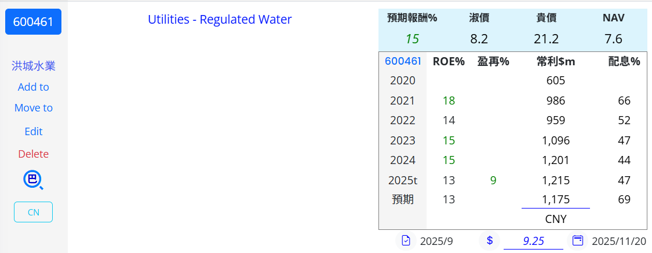The height and width of the screenshot is (253, 652).
Task: Click the blue 600461 stock code button
Action: (33, 22)
